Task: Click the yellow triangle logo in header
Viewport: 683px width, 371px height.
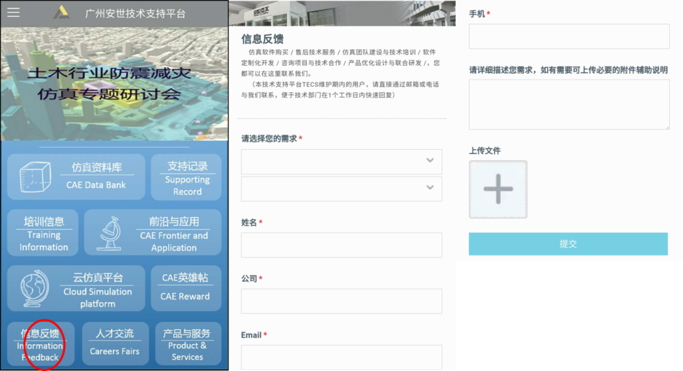Action: (62, 12)
